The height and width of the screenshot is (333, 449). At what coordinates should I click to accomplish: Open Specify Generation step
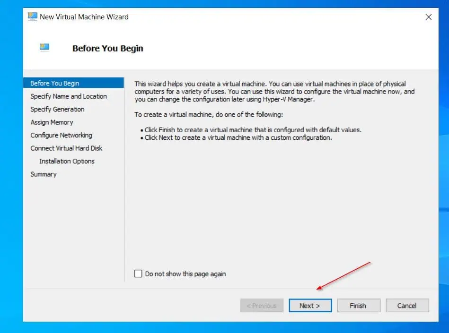(57, 109)
